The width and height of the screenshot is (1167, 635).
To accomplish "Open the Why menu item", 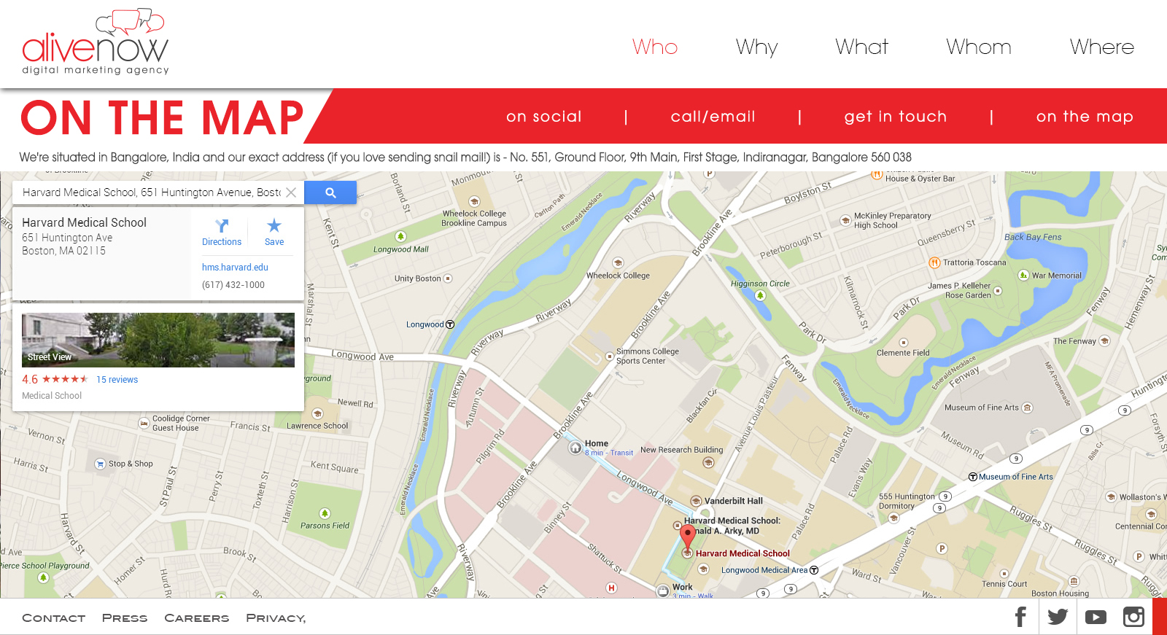I will pos(756,47).
